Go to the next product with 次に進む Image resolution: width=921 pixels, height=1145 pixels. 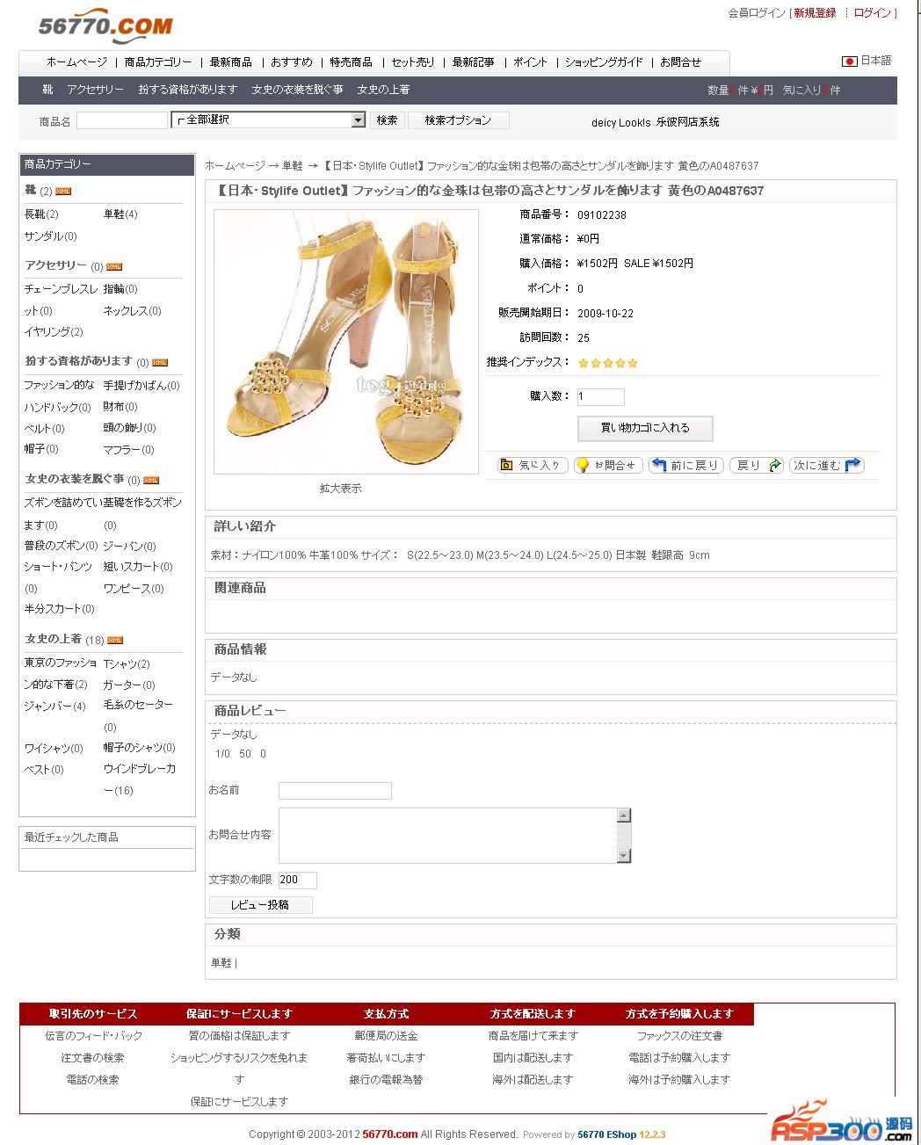[827, 465]
